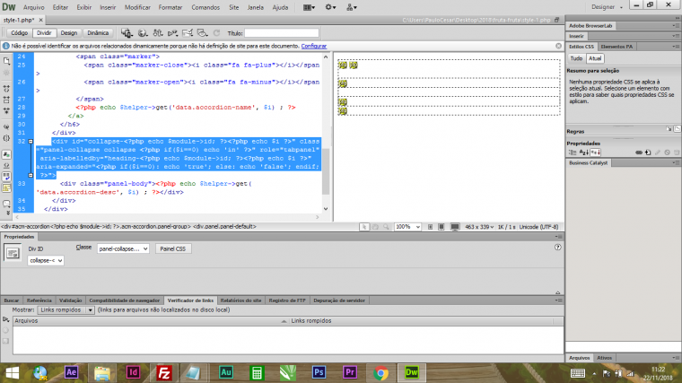Open the layout icon in the menu bar
Viewport: 682px width, 383px height.
(306, 7)
